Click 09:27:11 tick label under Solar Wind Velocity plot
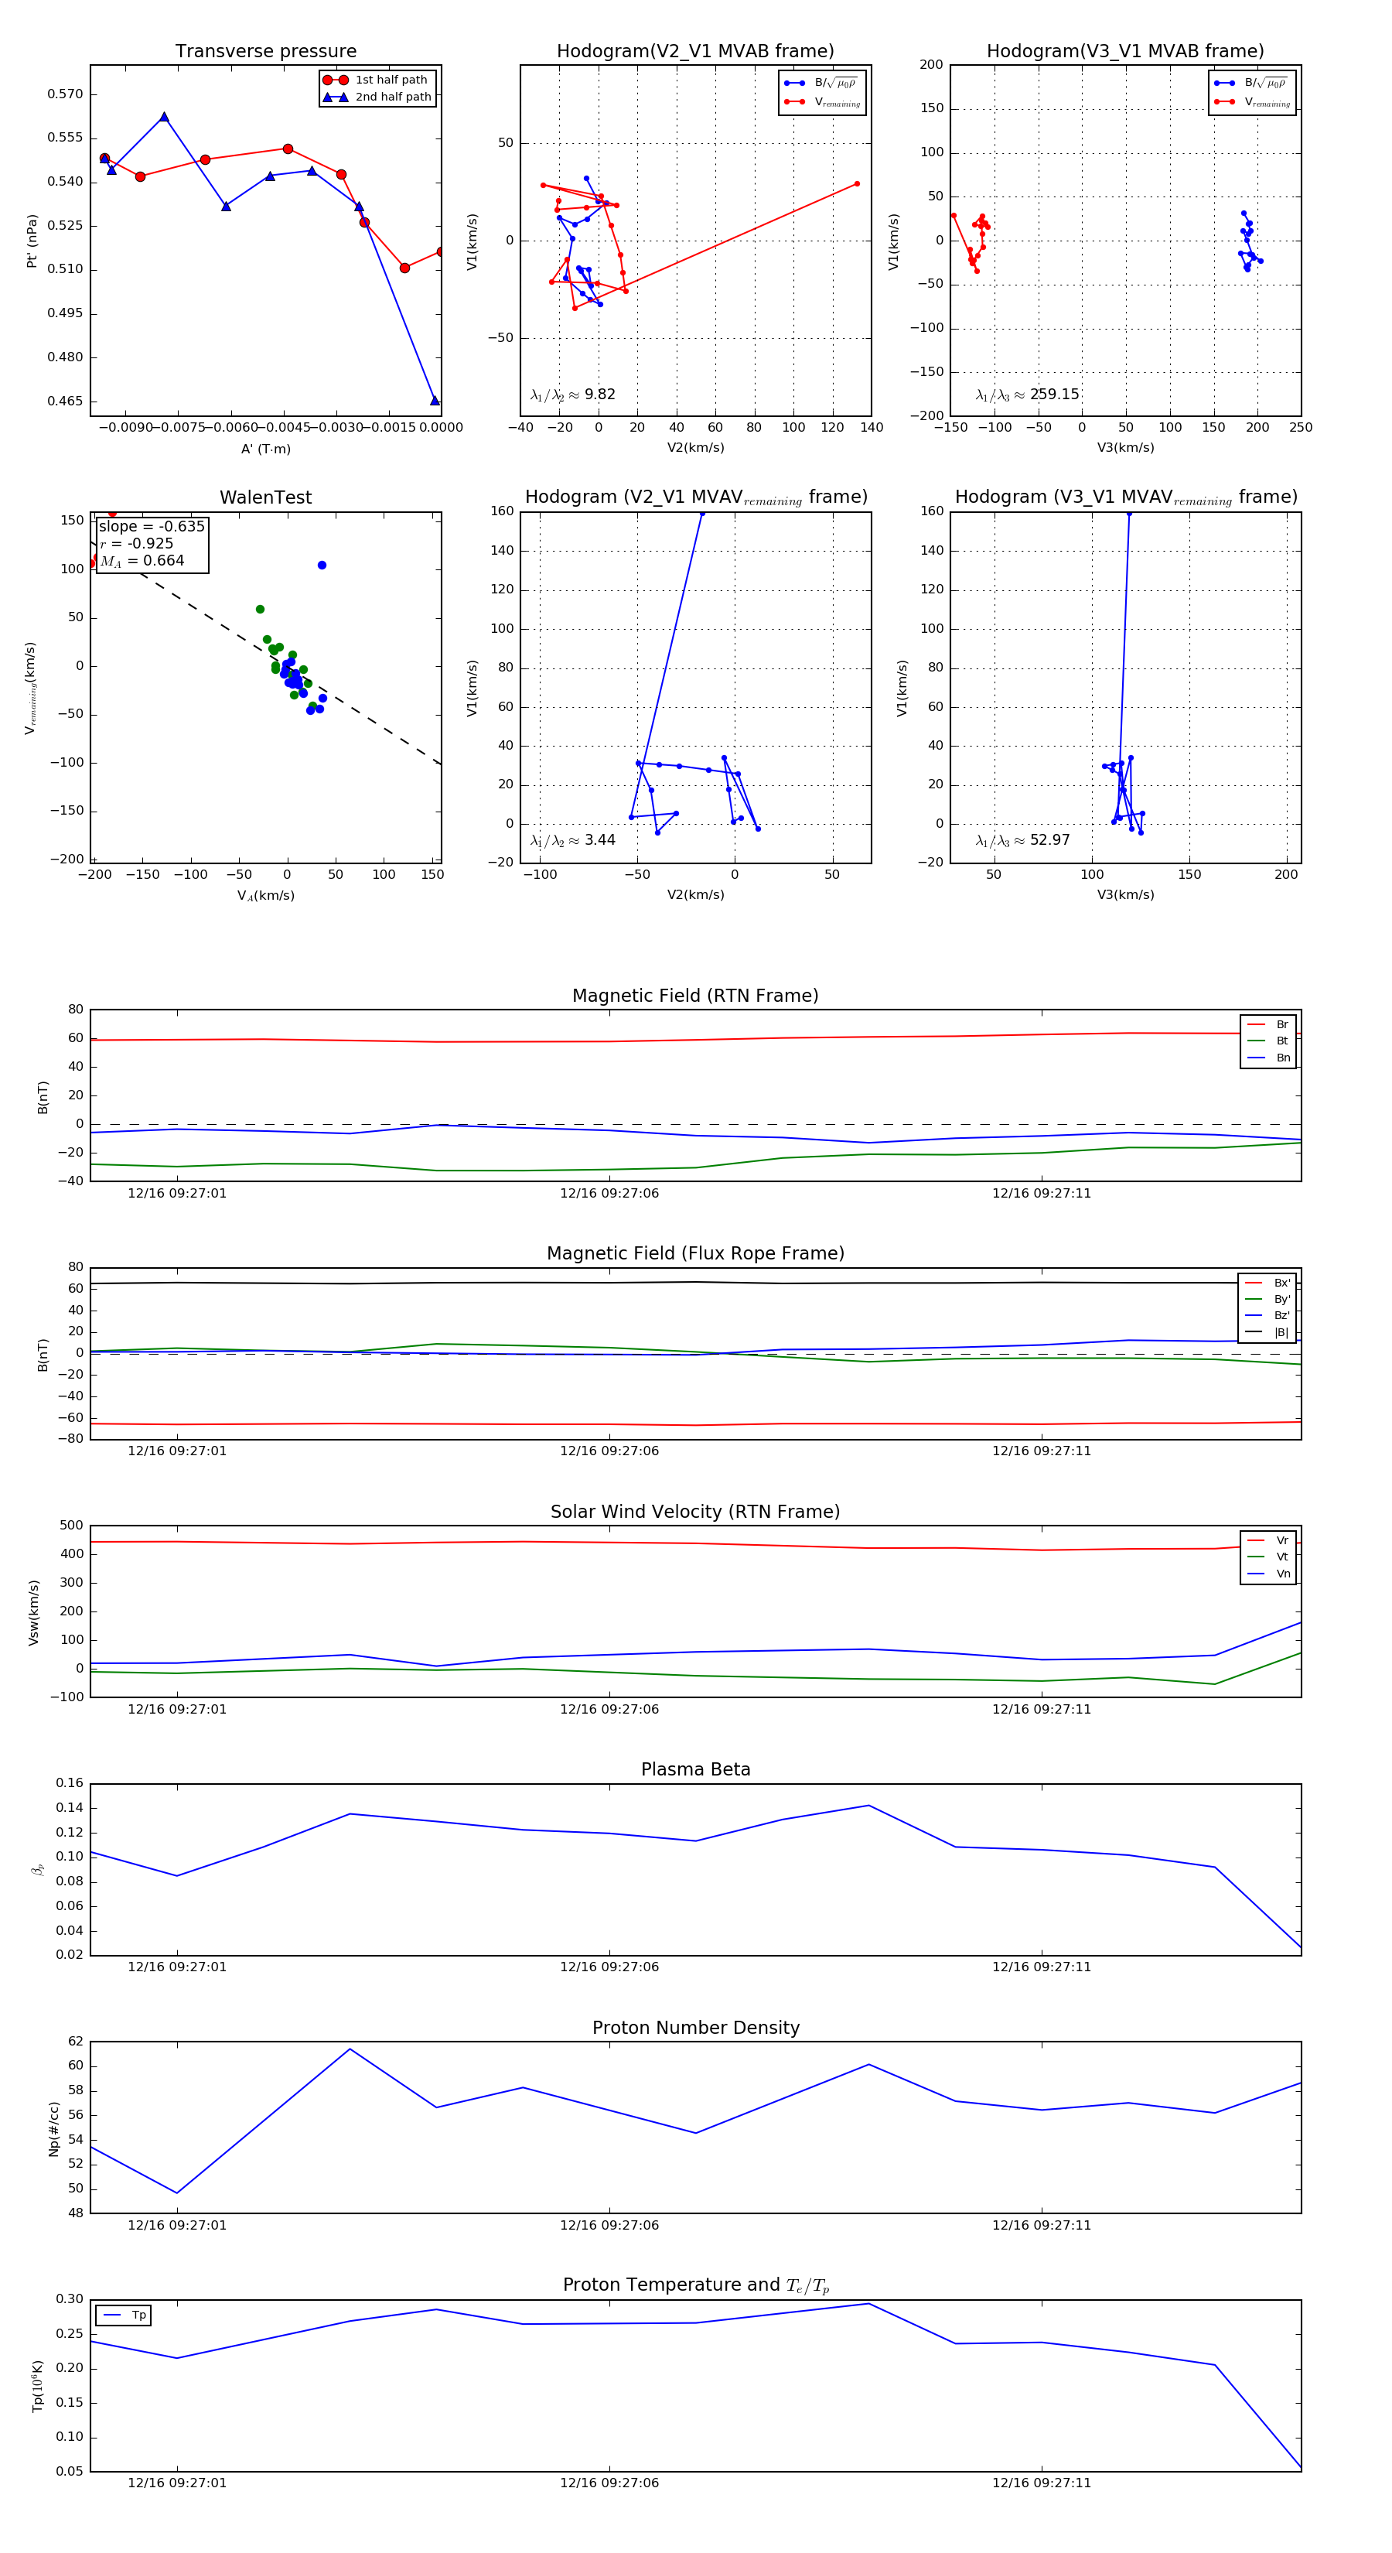Viewport: 1392px width, 2553px height. 1041,1710
